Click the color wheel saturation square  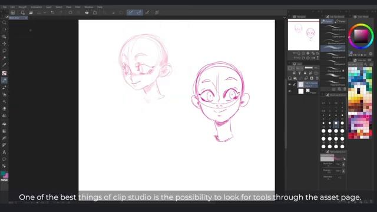click(x=361, y=37)
